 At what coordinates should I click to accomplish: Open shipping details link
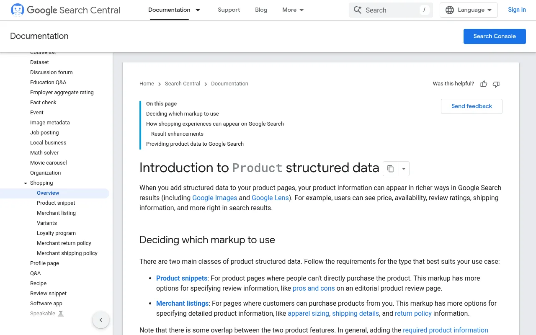tap(356, 314)
